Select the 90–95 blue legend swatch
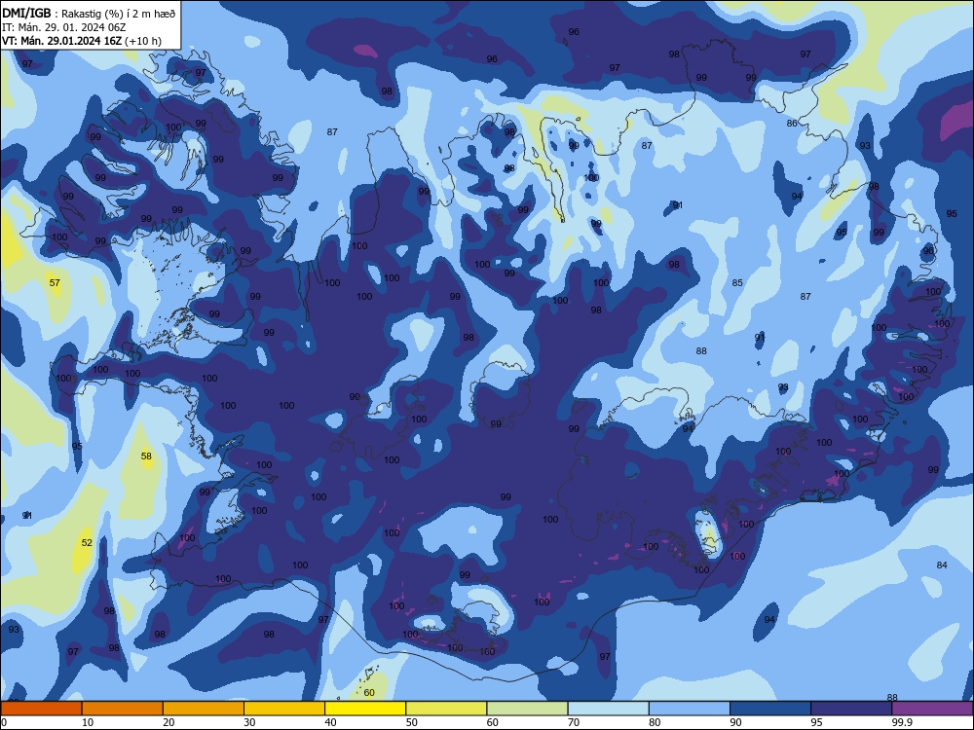The image size is (974, 730). pyautogui.click(x=770, y=709)
